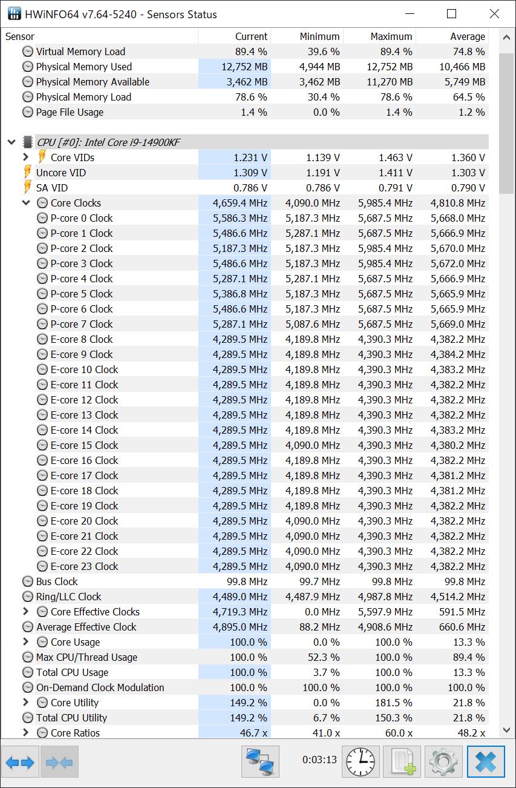Select the E-core 15 Clock row

tap(245, 445)
